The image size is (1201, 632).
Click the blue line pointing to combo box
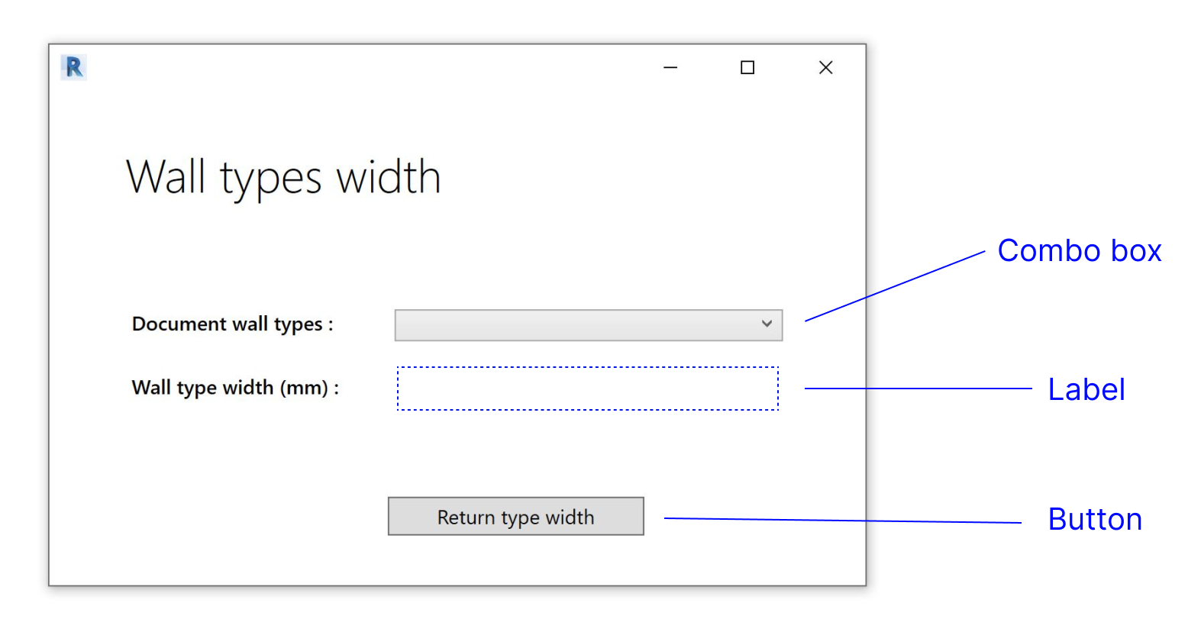click(895, 286)
